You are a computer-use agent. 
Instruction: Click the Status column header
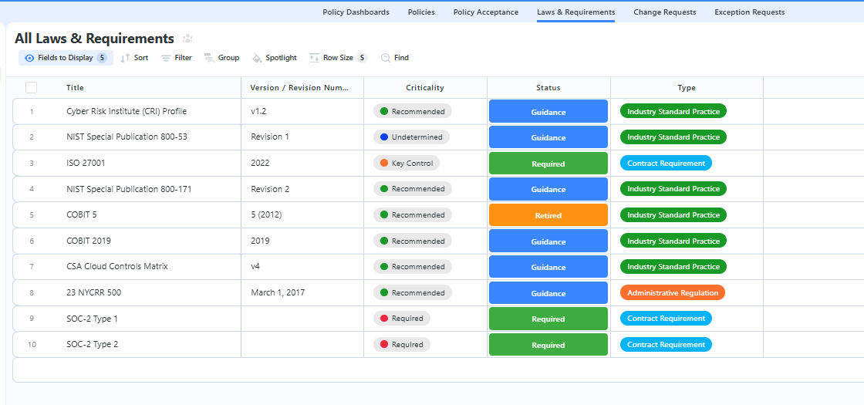[548, 88]
